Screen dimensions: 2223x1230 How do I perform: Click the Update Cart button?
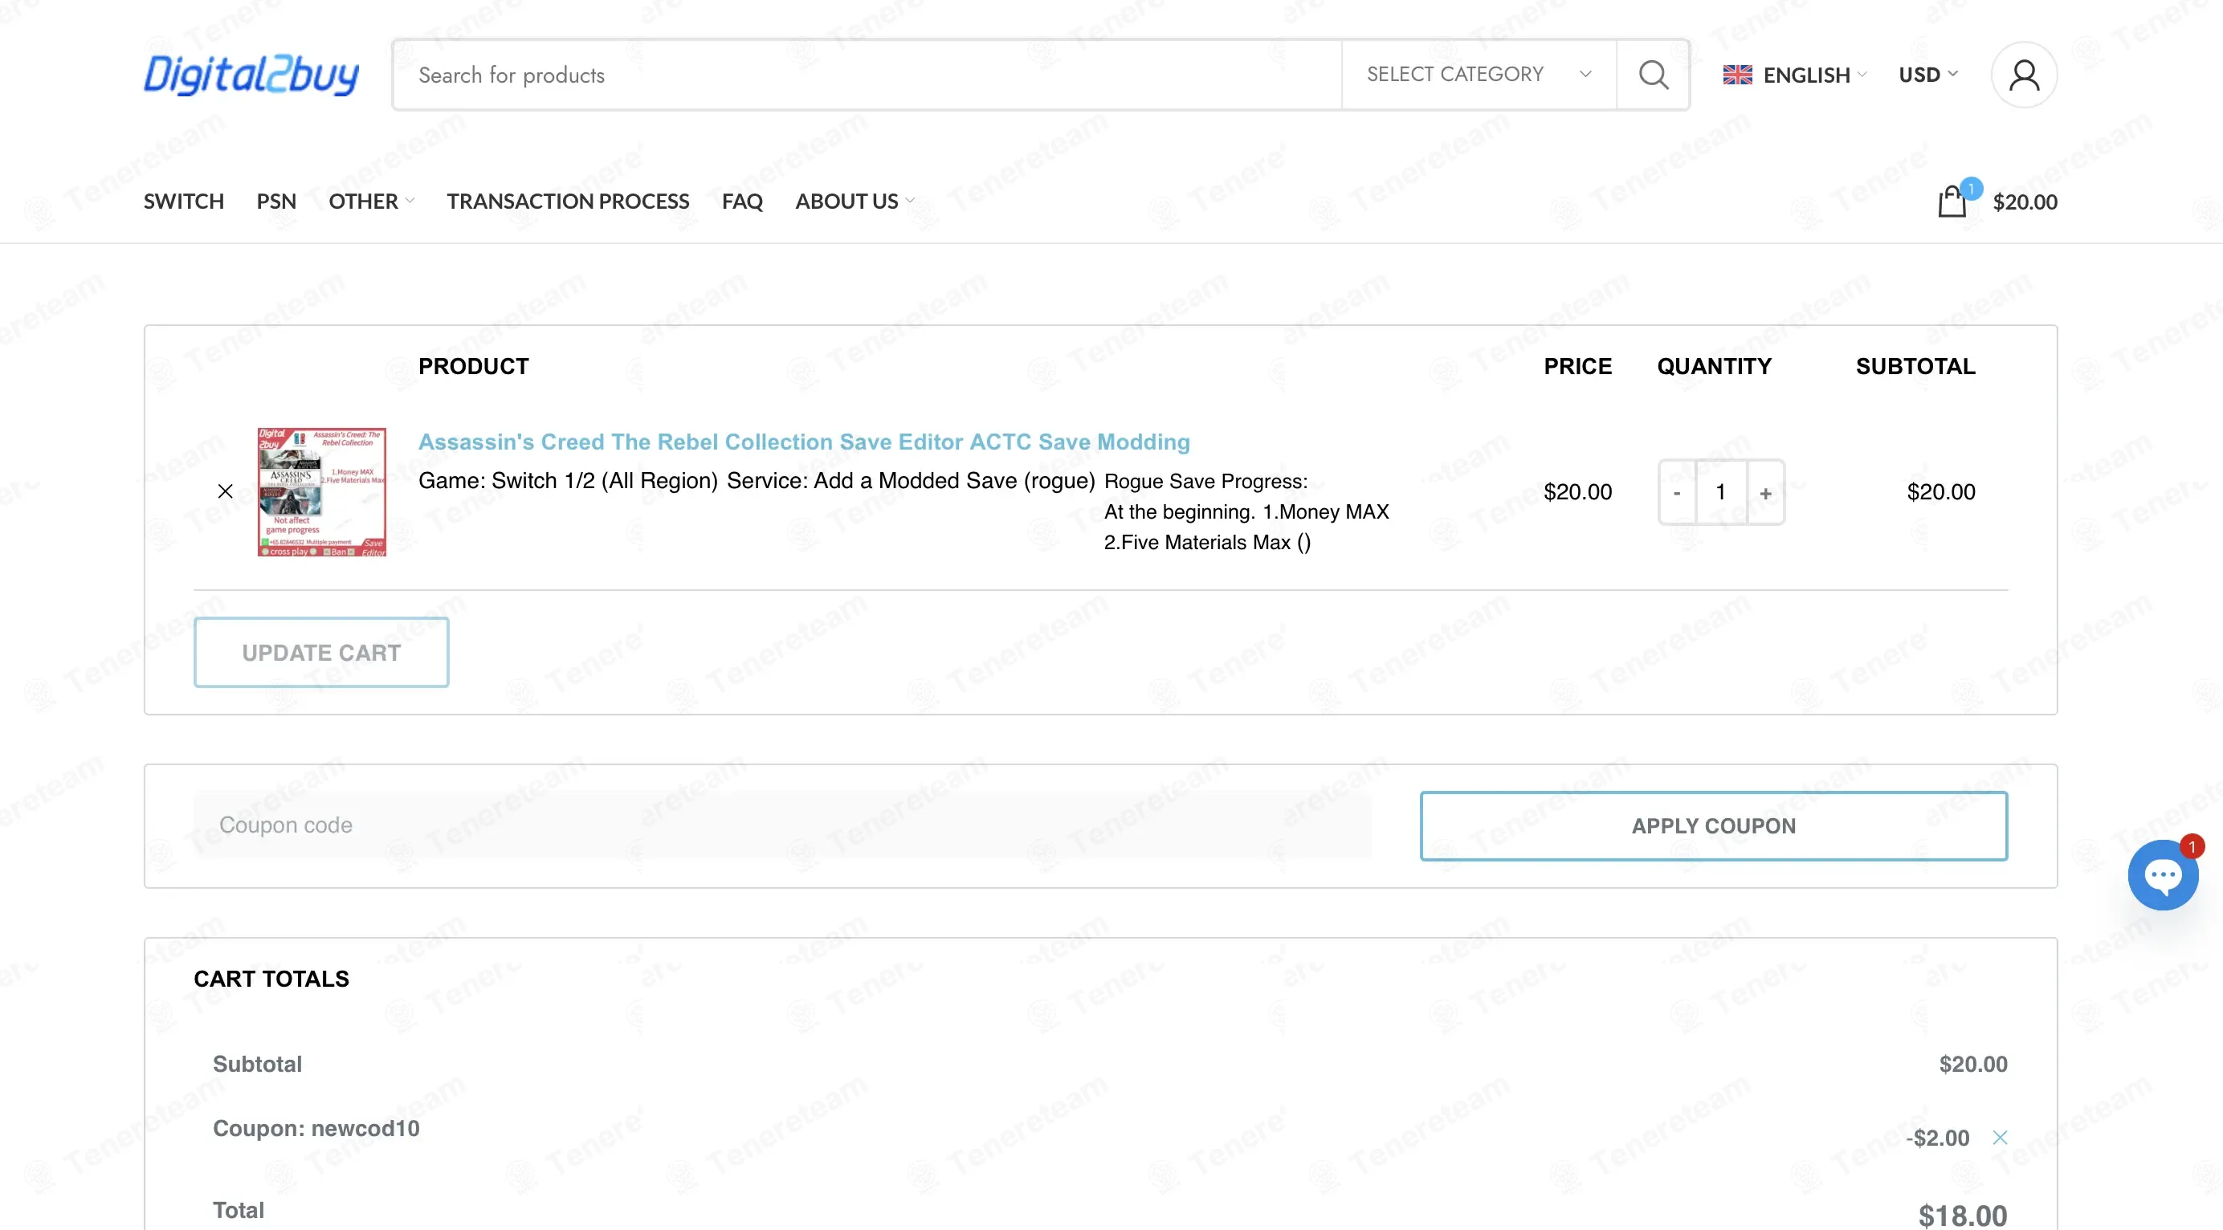[321, 652]
